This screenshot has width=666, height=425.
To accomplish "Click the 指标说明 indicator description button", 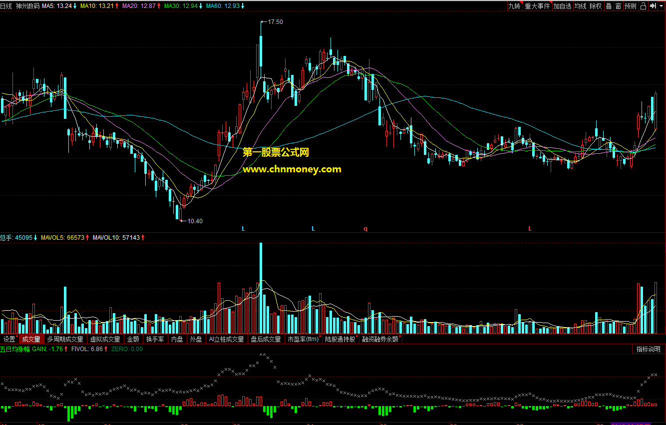I will pos(648,349).
